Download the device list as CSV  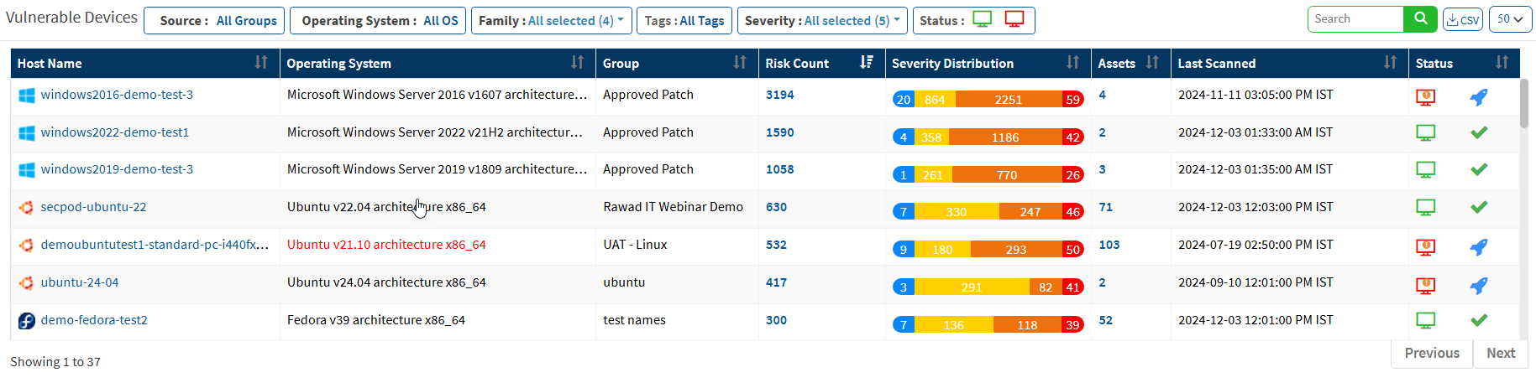click(1462, 19)
